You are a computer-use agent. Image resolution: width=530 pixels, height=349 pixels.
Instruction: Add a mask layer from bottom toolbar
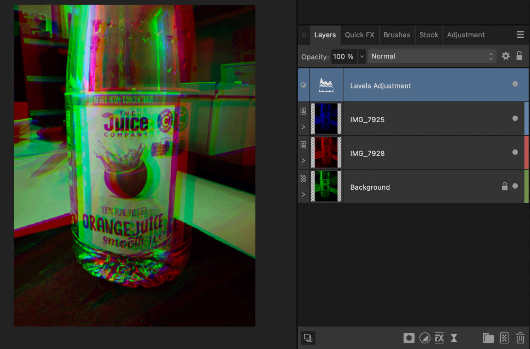pos(409,338)
